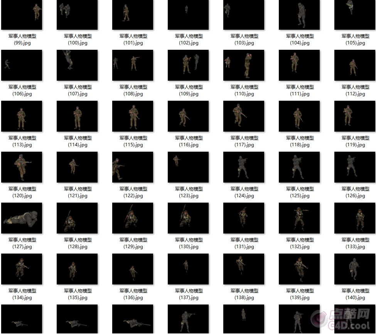Select thumbnail of 军事人物模型 (122).jpg
This screenshot has height=335, width=376.
click(133, 167)
